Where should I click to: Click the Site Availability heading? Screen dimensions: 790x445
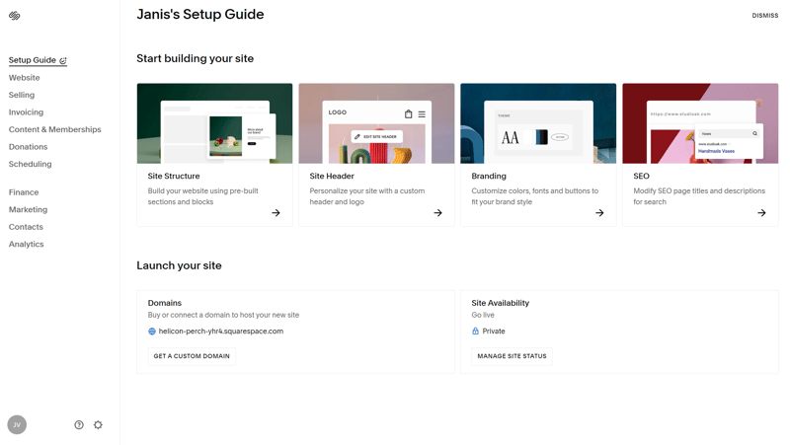(x=501, y=303)
